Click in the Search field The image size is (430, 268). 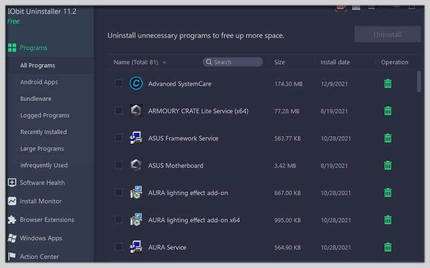[233, 62]
